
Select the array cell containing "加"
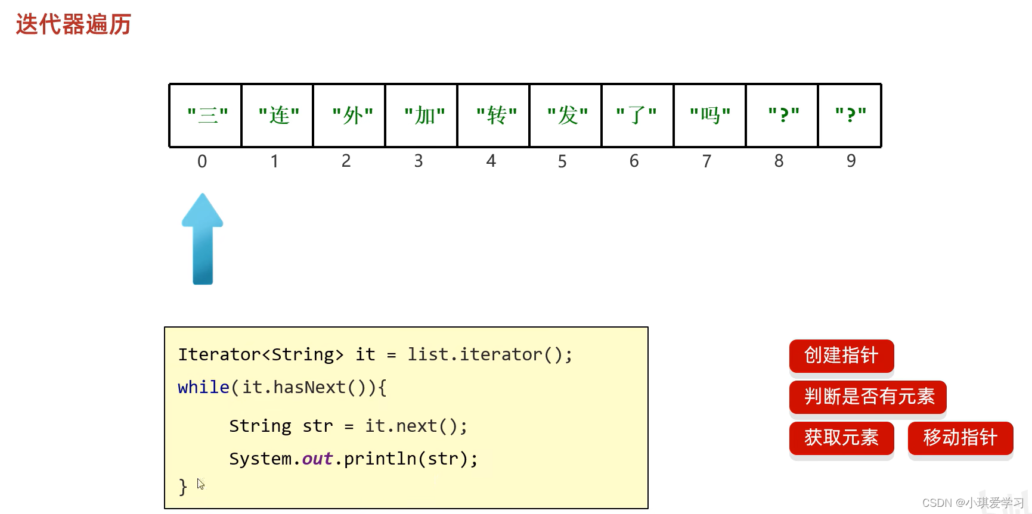coord(422,116)
